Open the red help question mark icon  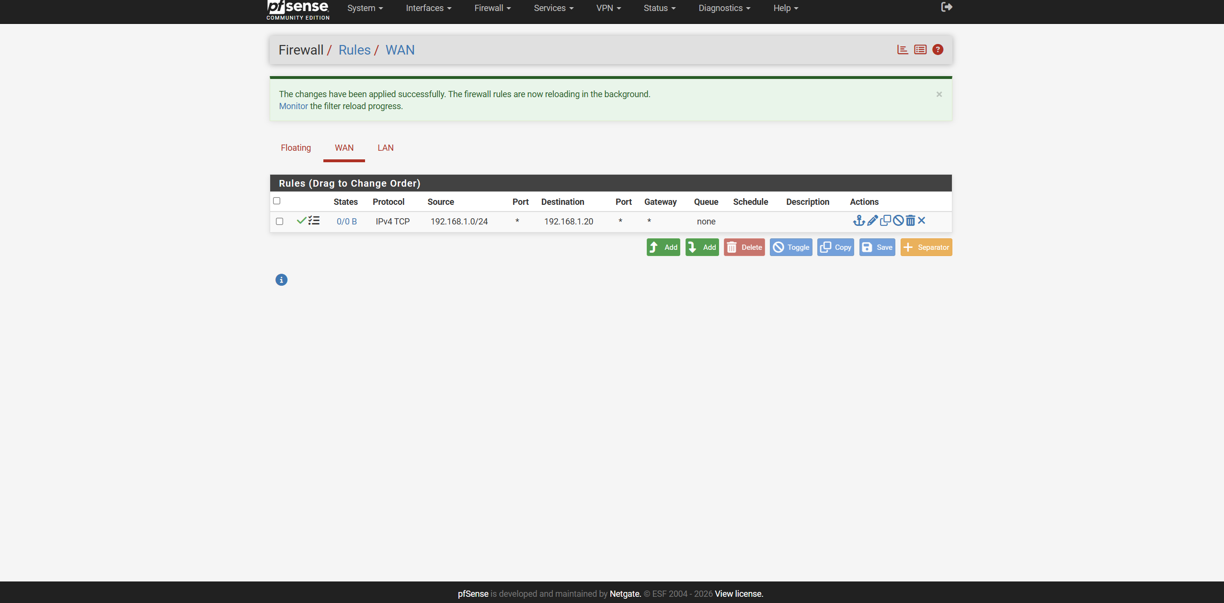[938, 50]
